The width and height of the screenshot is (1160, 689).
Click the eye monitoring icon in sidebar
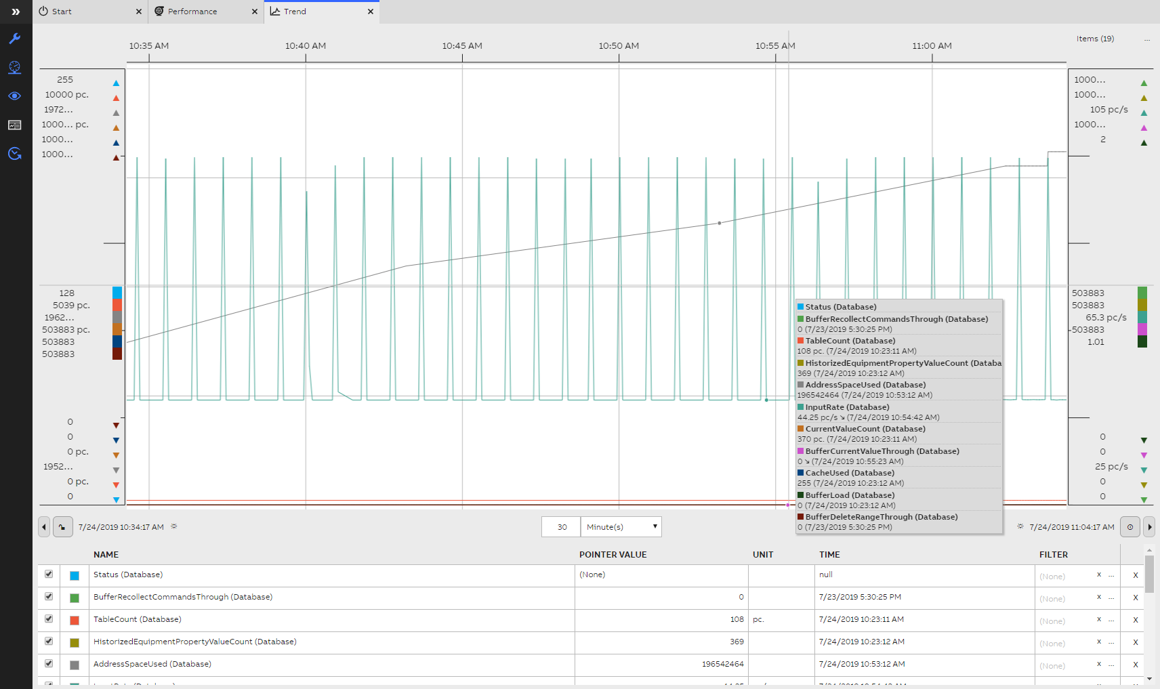tap(15, 96)
